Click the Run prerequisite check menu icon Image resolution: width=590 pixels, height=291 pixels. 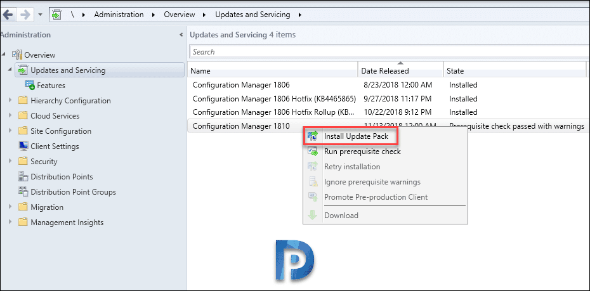click(313, 151)
